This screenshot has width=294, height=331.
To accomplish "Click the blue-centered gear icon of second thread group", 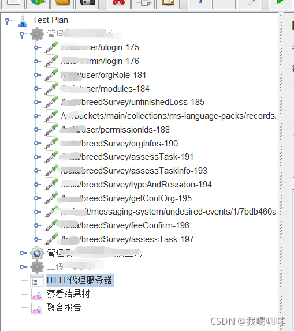I will (37, 253).
